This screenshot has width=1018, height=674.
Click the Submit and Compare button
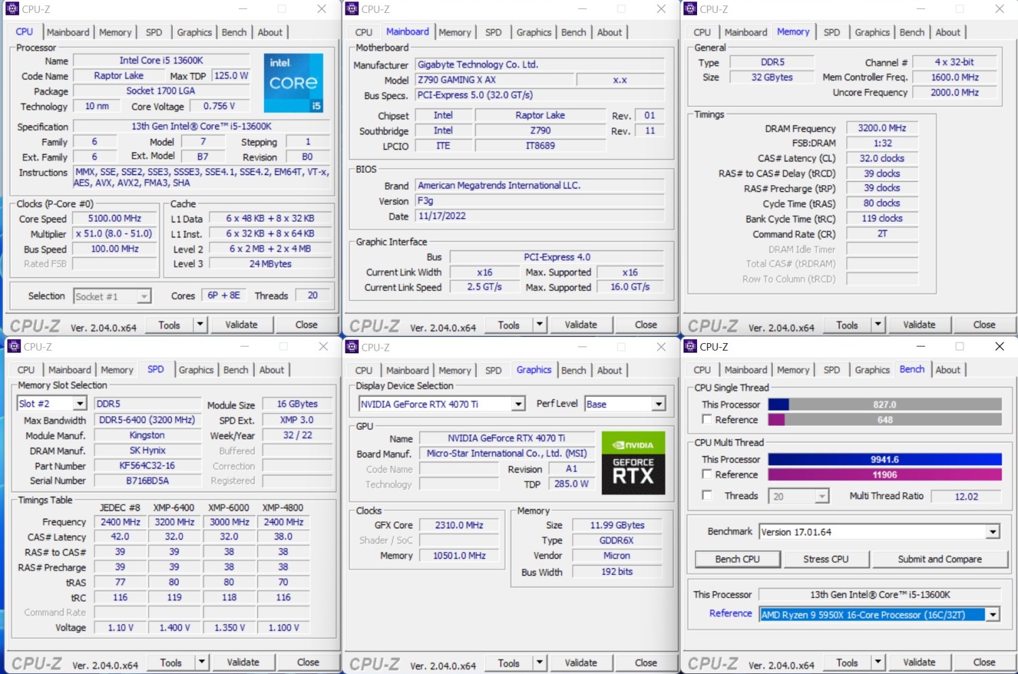(939, 559)
